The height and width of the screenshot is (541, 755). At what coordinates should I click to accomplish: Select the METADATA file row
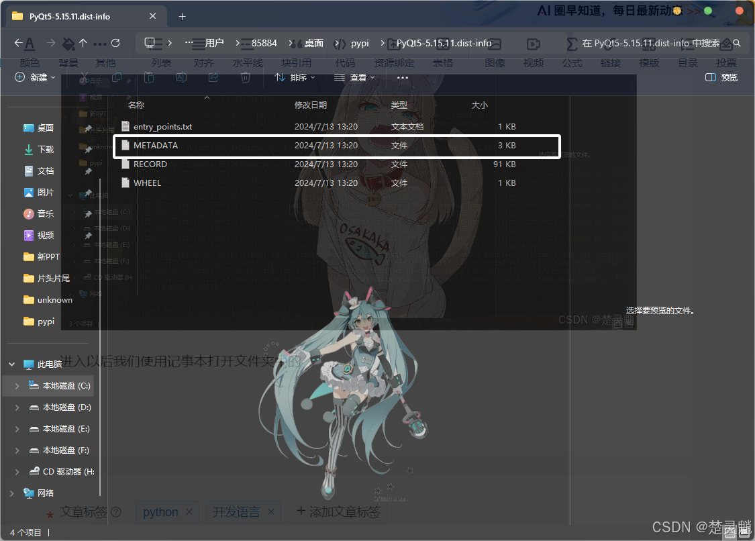tap(337, 146)
